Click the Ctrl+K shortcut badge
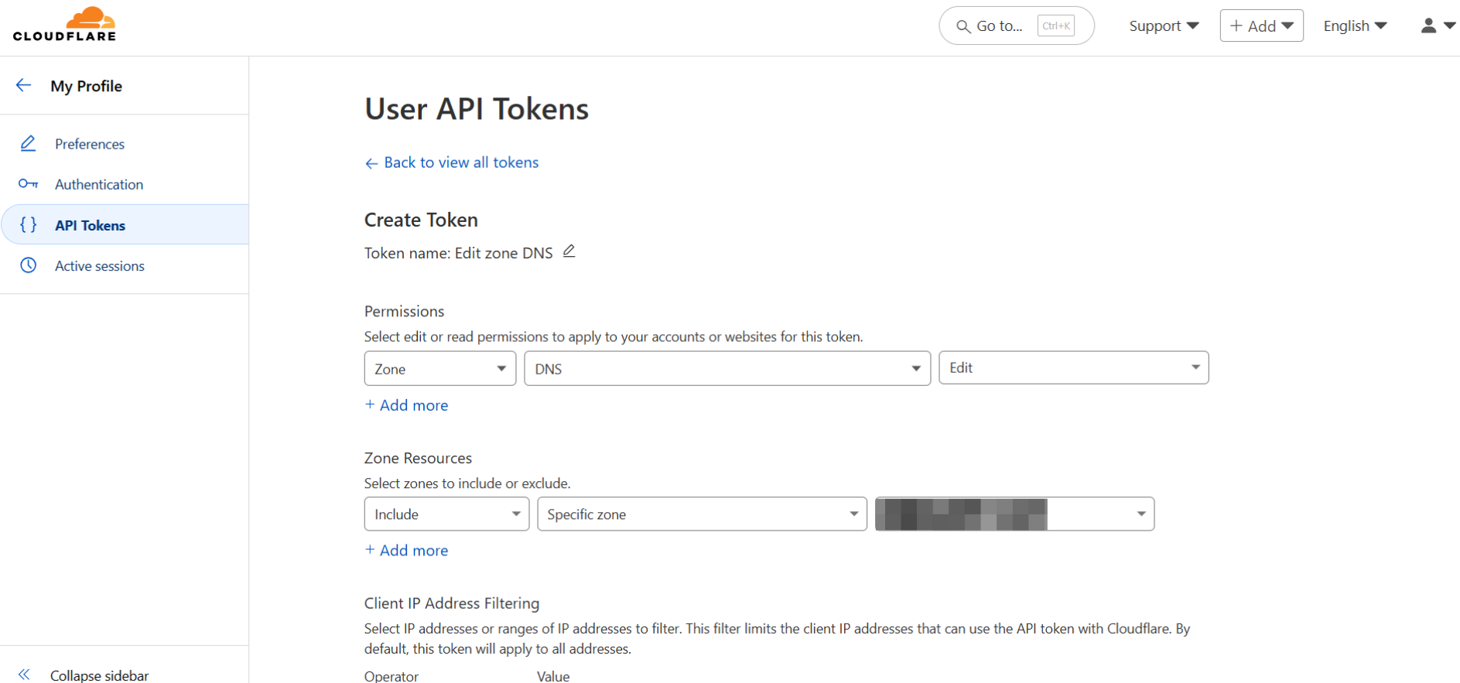The height and width of the screenshot is (683, 1460). [1055, 26]
